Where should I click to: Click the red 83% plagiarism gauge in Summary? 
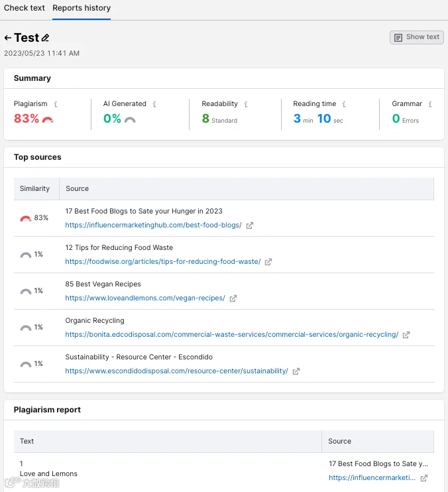tap(47, 119)
